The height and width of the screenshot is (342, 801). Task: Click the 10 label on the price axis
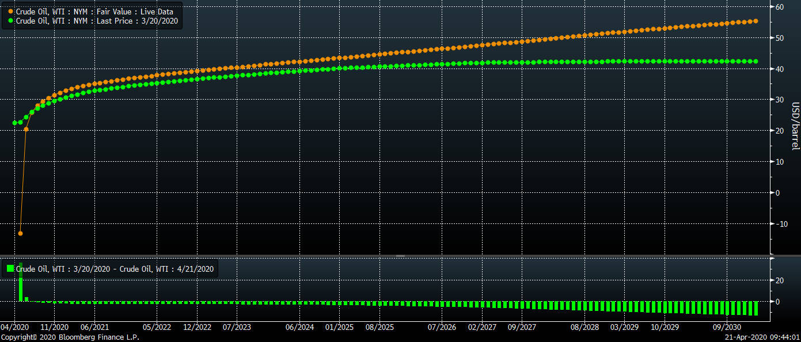[x=779, y=162]
